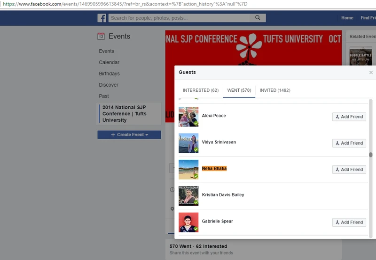376x260 pixels.
Task: Select Events in the left sidebar list
Action: tap(107, 51)
